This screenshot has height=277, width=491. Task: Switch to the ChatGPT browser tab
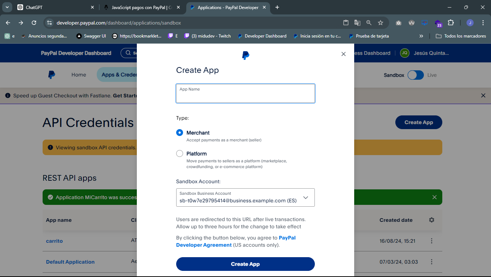pos(56,7)
